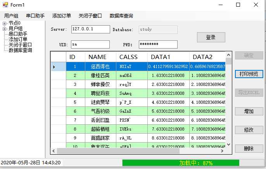This screenshot has width=266, height=169.
Task: Click the 登录 login button
Action: click(211, 37)
